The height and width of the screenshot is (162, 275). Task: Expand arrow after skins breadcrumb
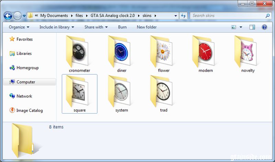(155, 15)
